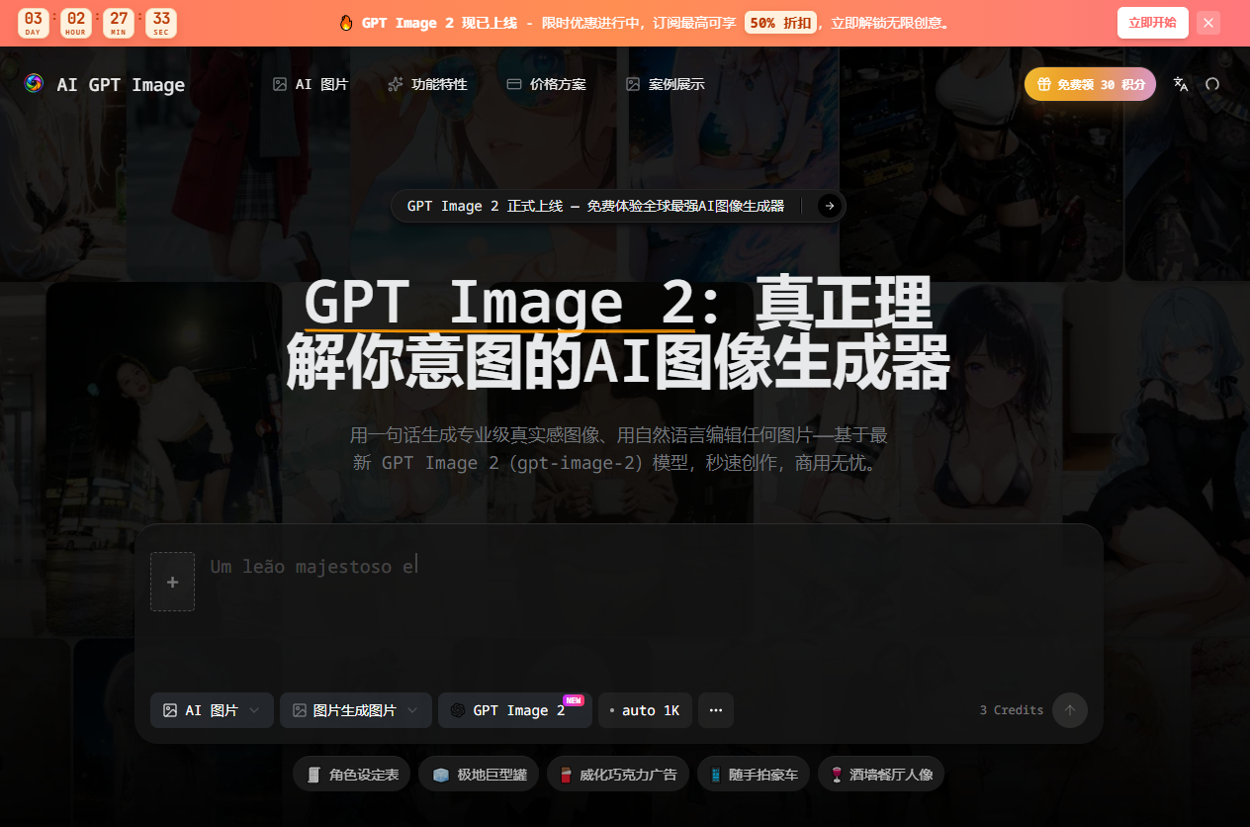Toggle the GPT Image 2 model selection

pyautogui.click(x=514, y=710)
